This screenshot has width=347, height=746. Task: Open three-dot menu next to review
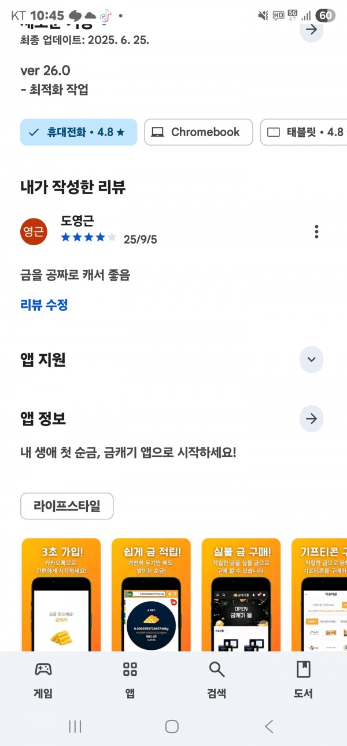[316, 232]
